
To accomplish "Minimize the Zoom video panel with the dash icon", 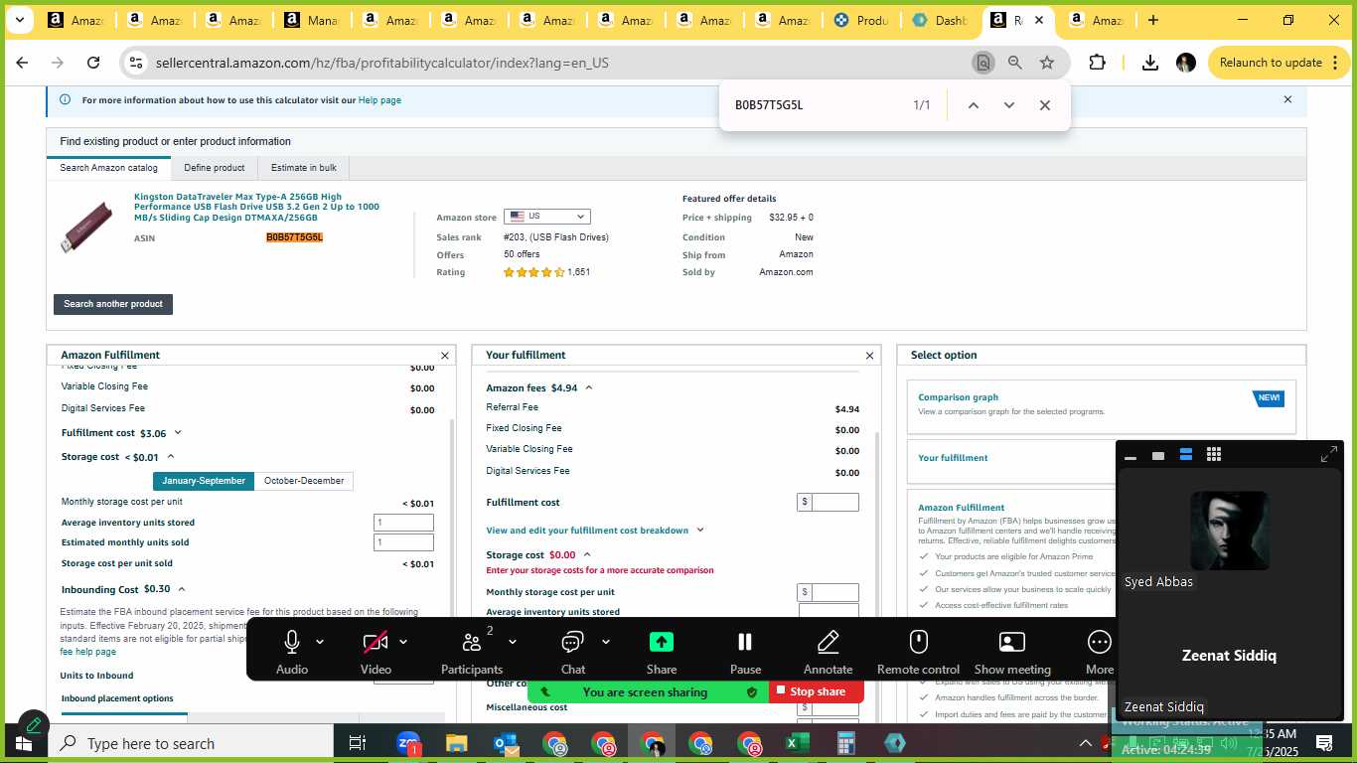I will tap(1131, 456).
